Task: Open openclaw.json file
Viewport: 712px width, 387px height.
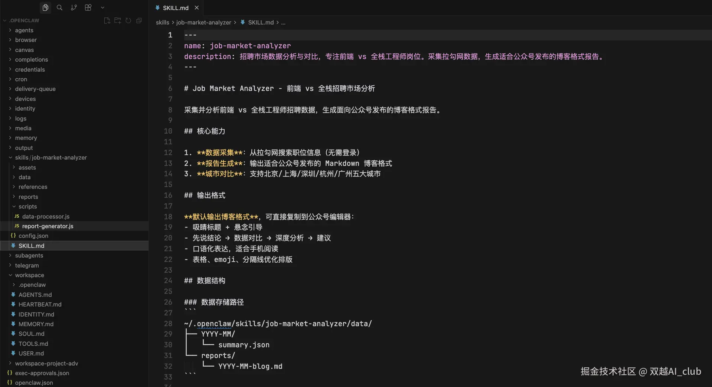Action: [34, 383]
